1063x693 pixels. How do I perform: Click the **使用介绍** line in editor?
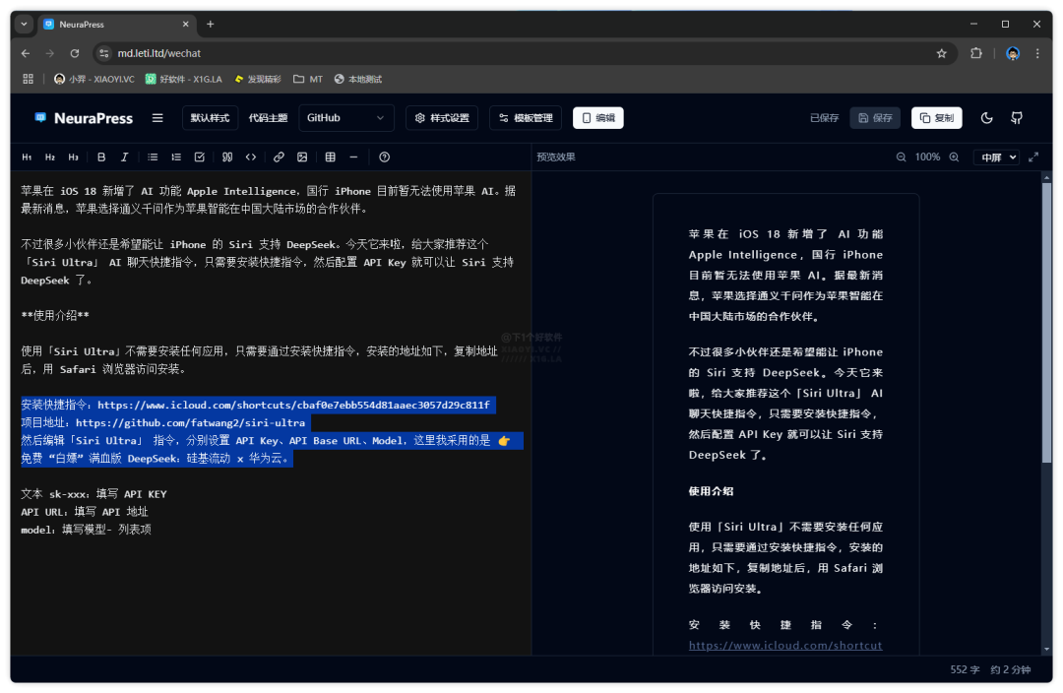tap(55, 316)
